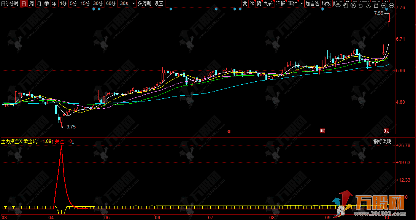This screenshot has height=220, width=416.
Task: Click the 主力资金X indicator name
Action: (12, 142)
